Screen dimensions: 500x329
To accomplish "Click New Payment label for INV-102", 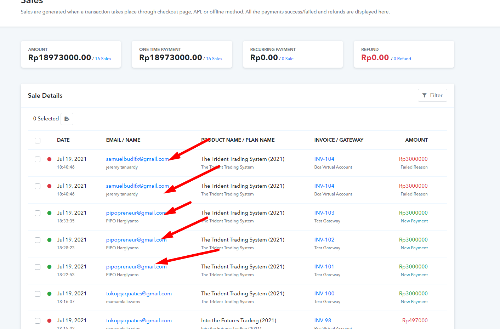I will point(414,248).
